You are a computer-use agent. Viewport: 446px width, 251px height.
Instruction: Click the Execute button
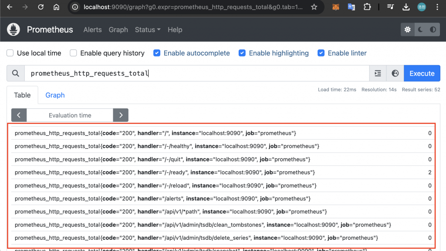(422, 73)
